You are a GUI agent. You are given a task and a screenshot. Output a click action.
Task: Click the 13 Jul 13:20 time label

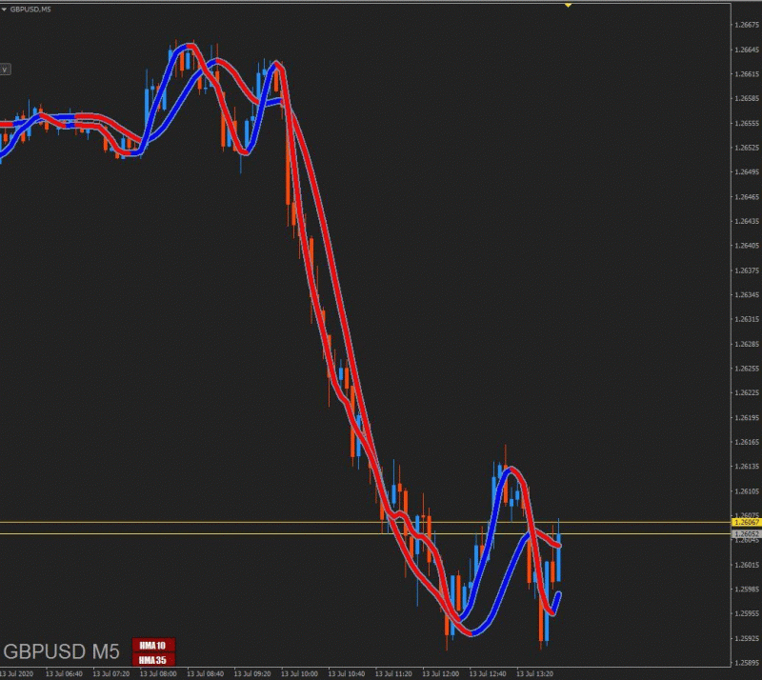click(535, 673)
